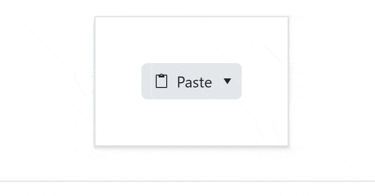Click the rounded gray Paste control
This screenshot has height=196, width=375.
point(192,81)
